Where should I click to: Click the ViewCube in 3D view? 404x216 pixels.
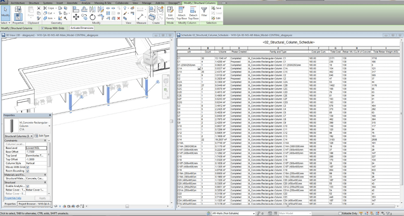click(x=150, y=57)
